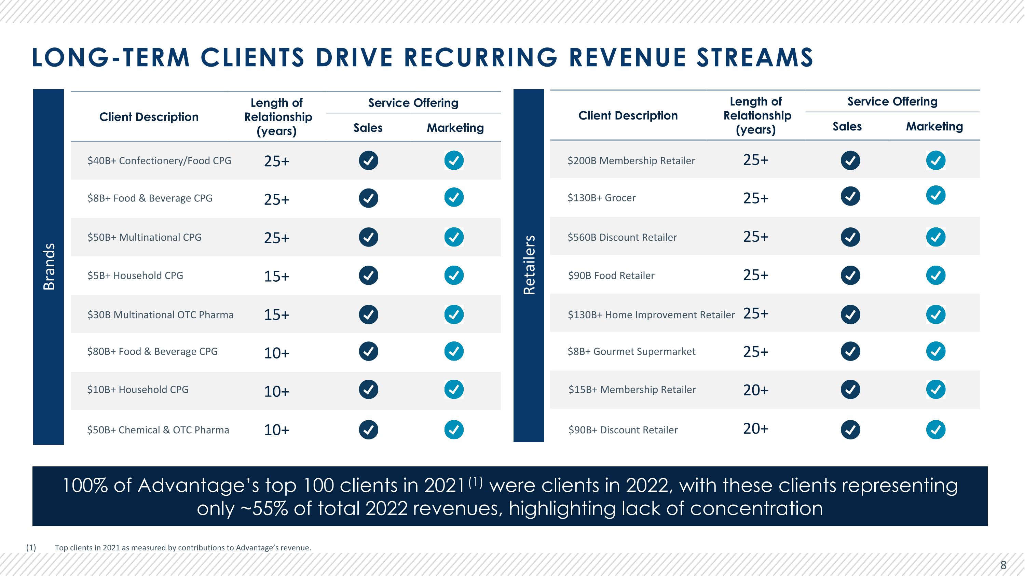The width and height of the screenshot is (1025, 576).
Task: Click the Marketing checkmark for $130B+ Grocer
Action: (x=936, y=196)
